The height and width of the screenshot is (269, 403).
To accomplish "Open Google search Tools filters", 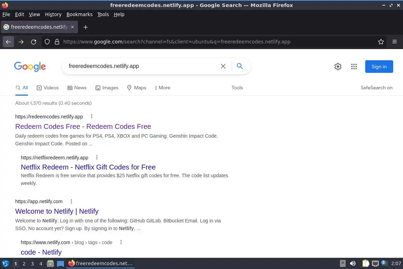I will tap(237, 88).
